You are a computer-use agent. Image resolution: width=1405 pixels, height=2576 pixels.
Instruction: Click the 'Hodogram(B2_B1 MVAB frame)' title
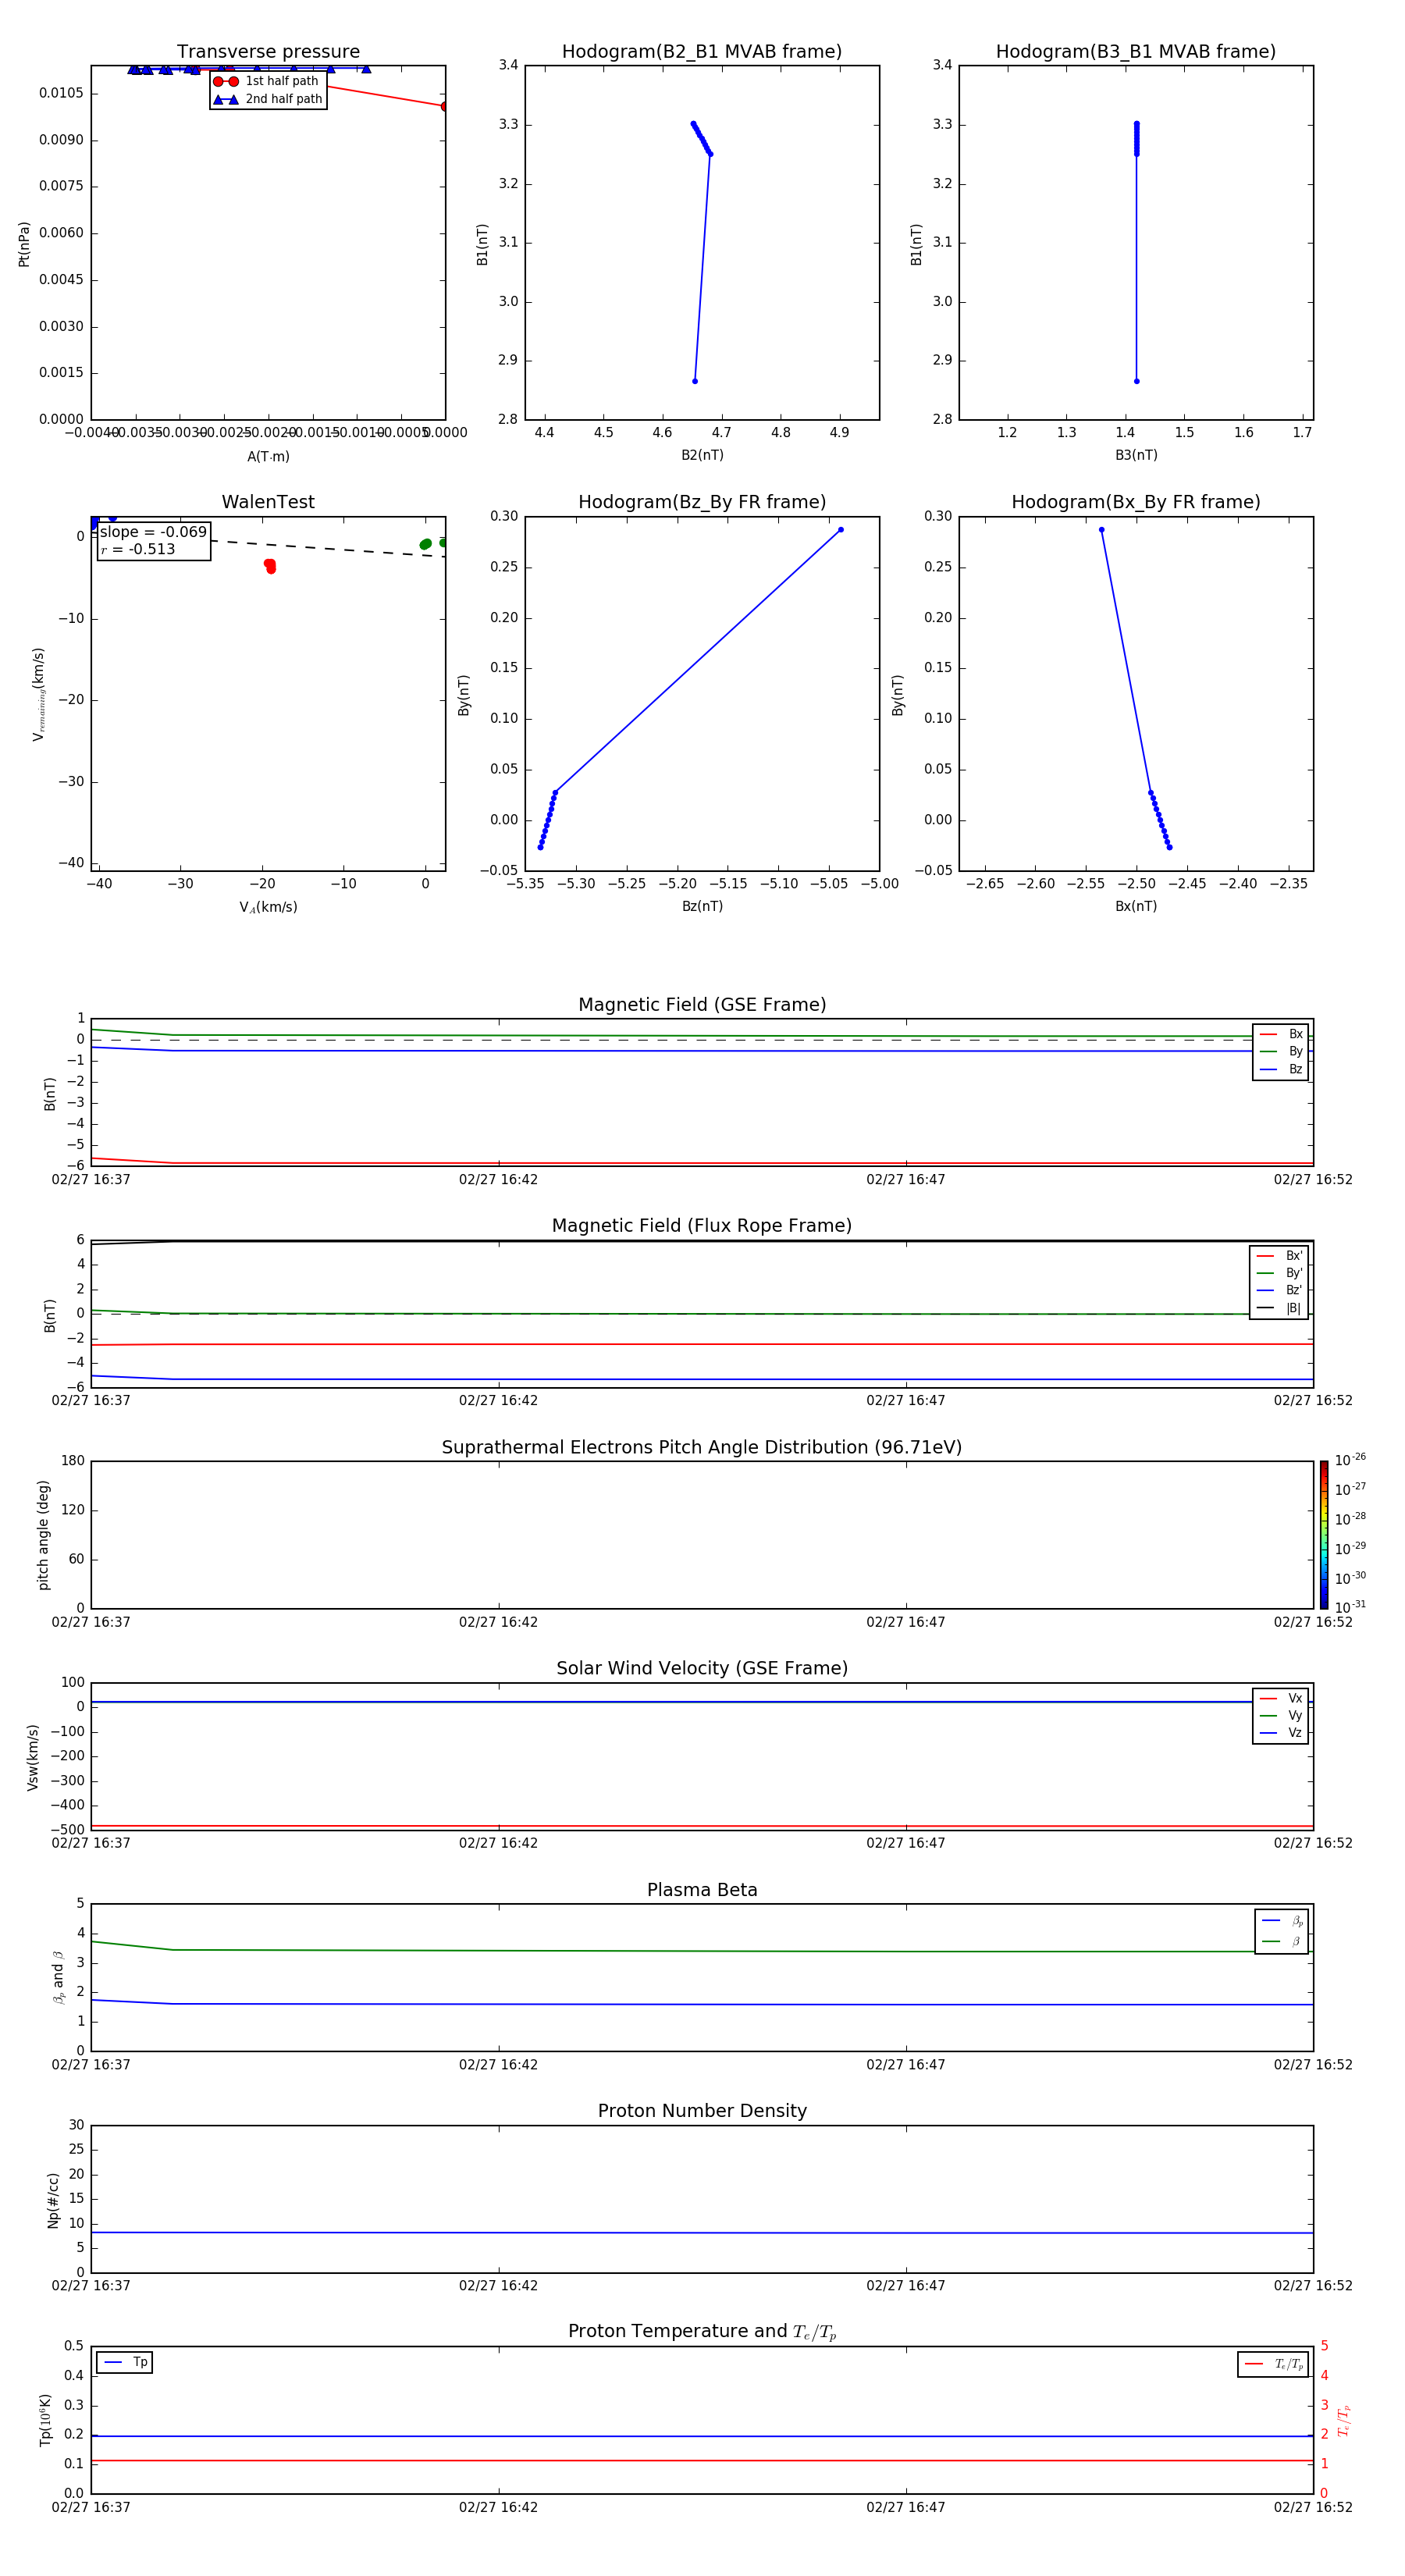coord(702,52)
